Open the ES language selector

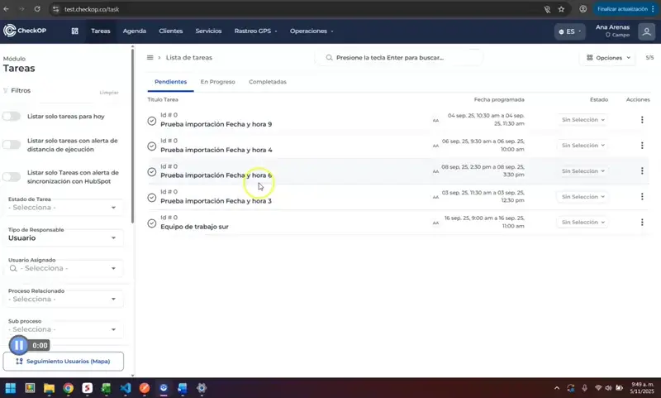(570, 31)
